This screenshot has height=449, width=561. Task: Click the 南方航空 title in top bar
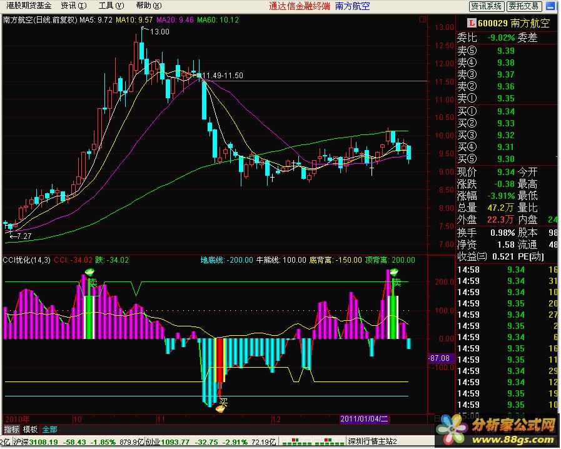[352, 6]
